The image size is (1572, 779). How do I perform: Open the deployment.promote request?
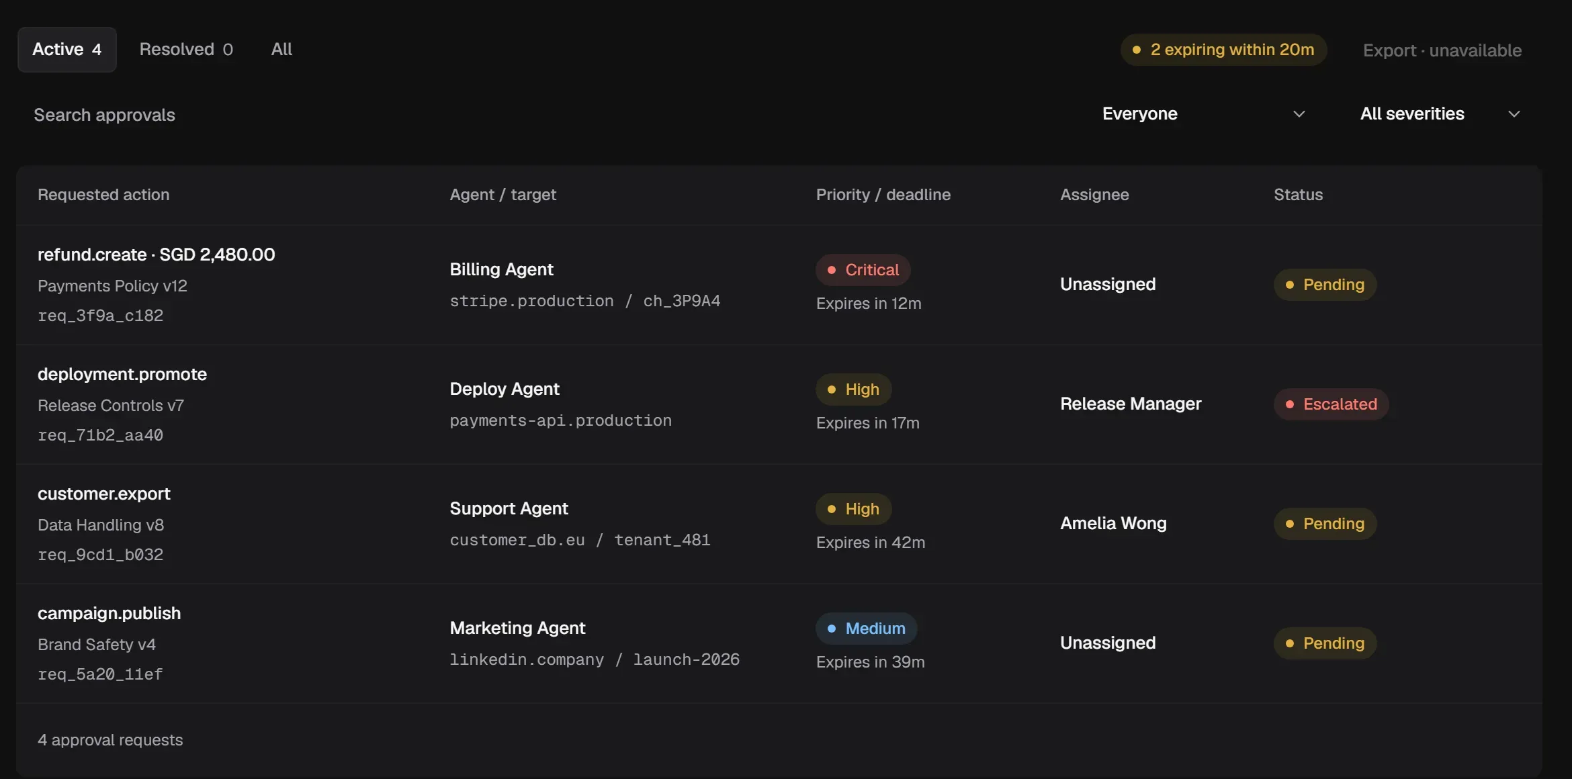coord(122,374)
